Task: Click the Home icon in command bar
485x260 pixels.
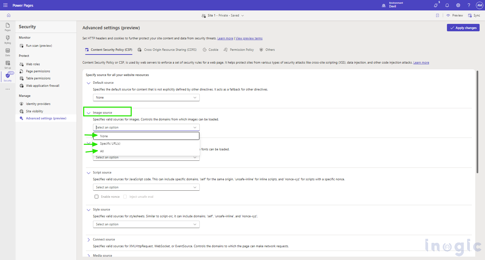Action: click(9, 15)
